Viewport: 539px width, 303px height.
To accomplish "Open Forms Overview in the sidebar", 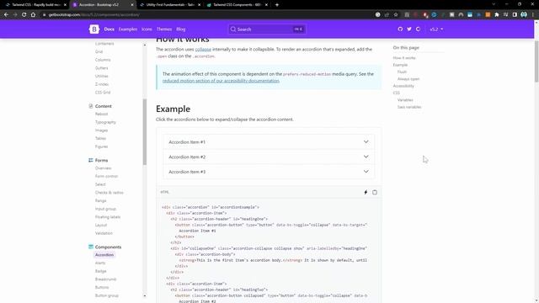I will click(103, 168).
